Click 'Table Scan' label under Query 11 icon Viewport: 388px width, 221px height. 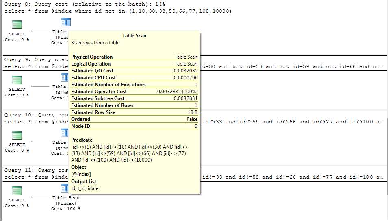66,198
